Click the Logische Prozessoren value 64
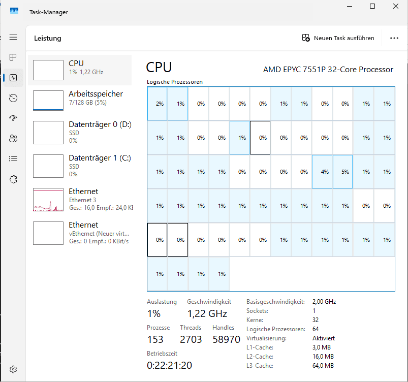This screenshot has height=382, width=408. [x=316, y=329]
